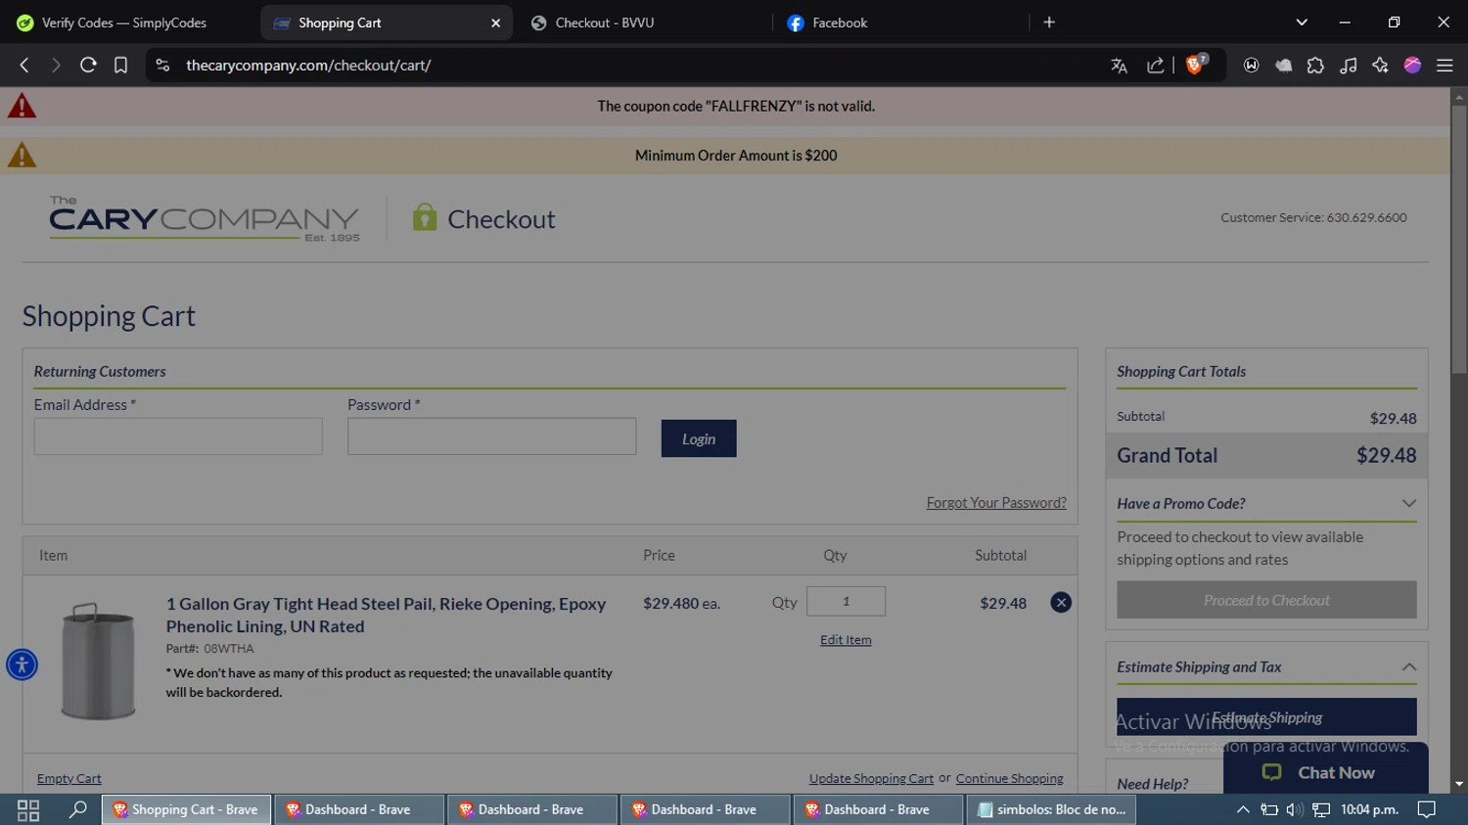View site information in address bar

[x=162, y=66]
